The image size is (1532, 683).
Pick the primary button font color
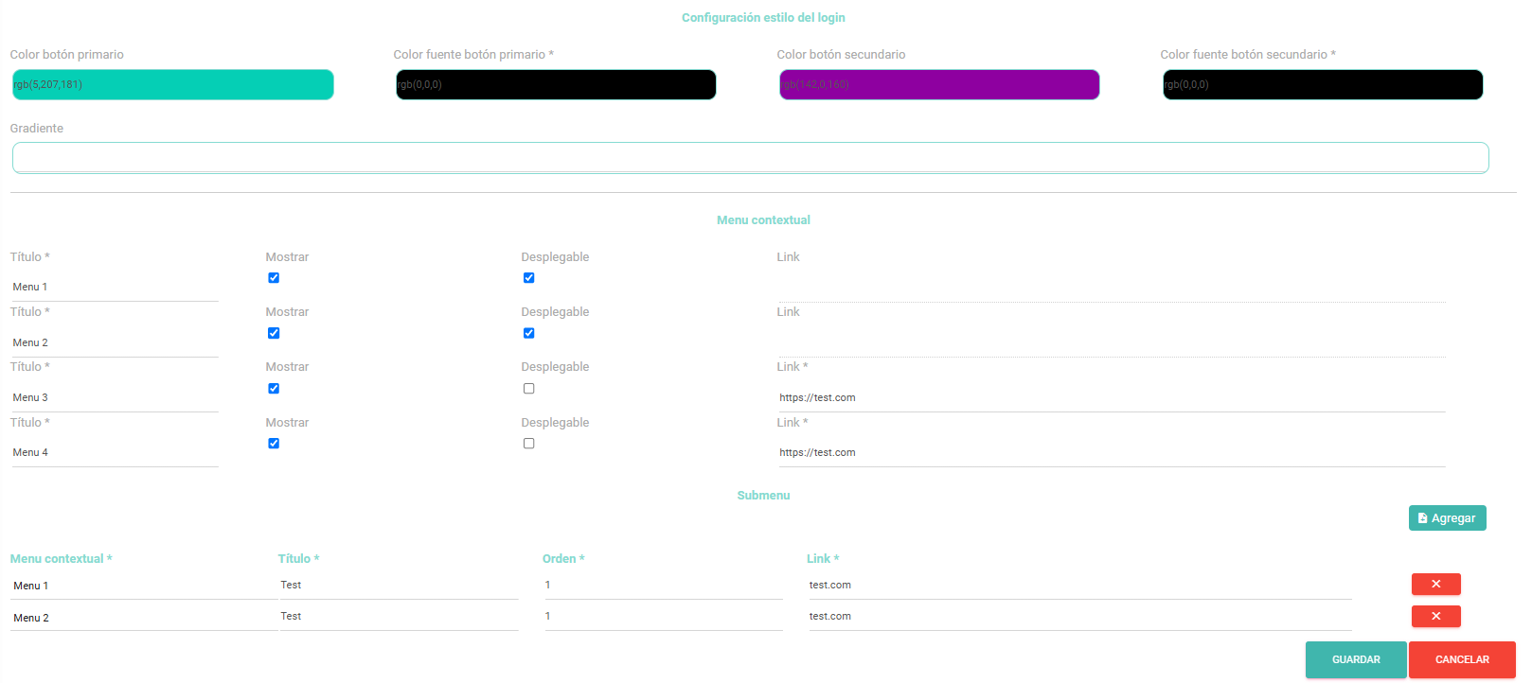[556, 85]
